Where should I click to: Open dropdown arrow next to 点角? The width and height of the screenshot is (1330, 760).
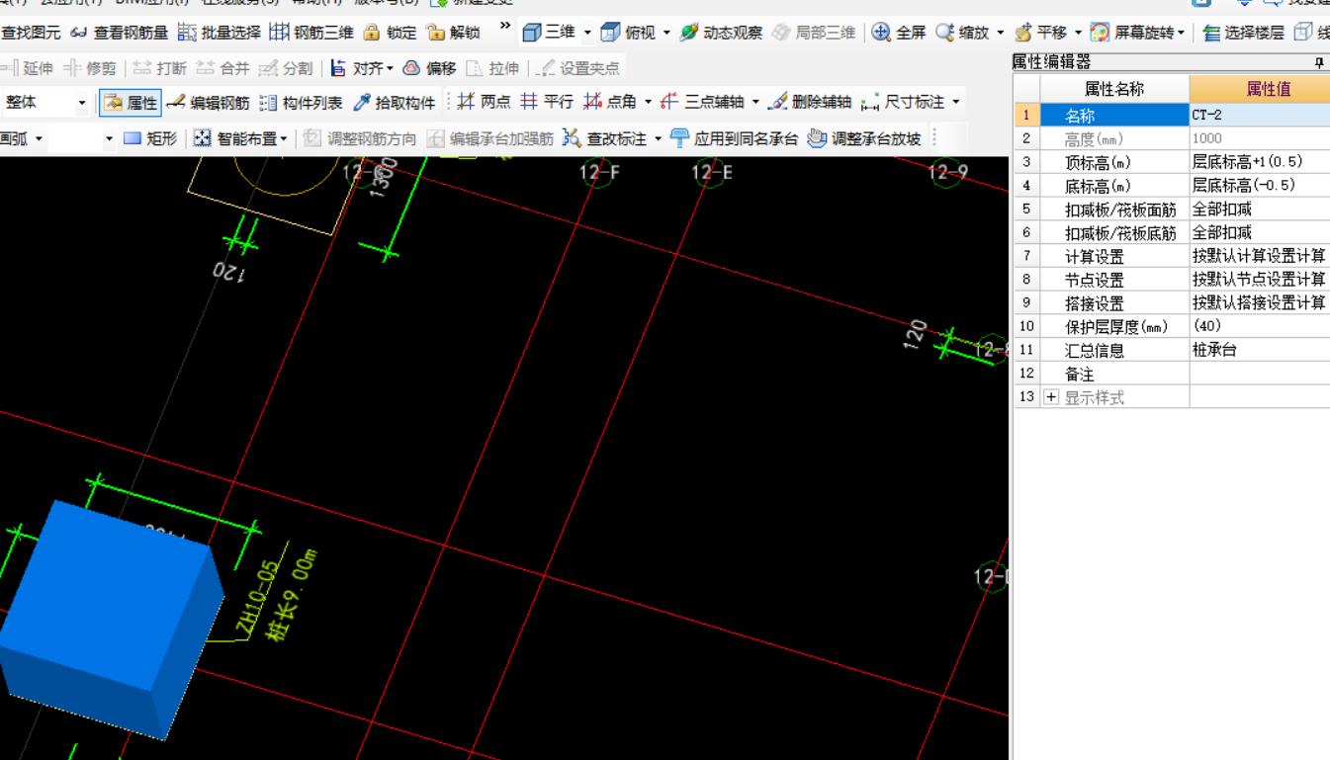[x=648, y=102]
